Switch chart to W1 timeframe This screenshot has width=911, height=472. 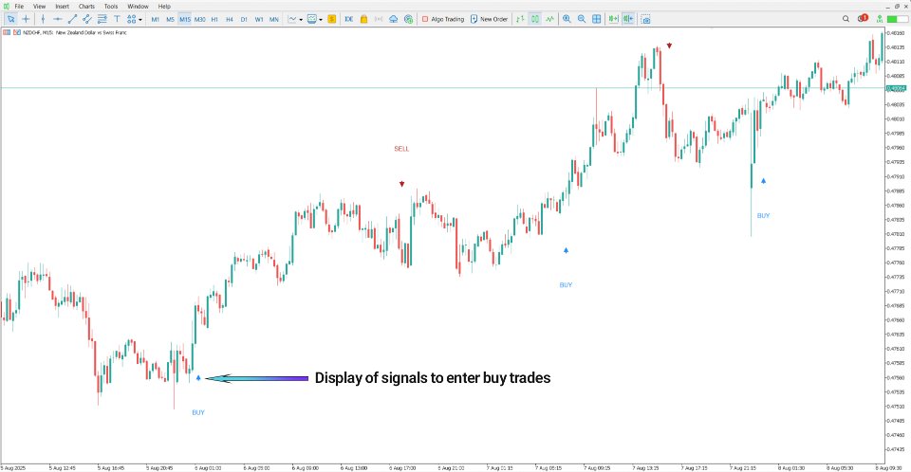tap(259, 19)
